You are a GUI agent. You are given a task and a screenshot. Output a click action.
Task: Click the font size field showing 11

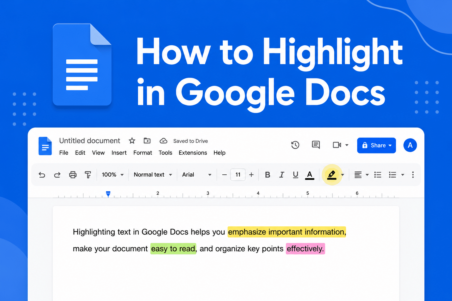(x=238, y=175)
